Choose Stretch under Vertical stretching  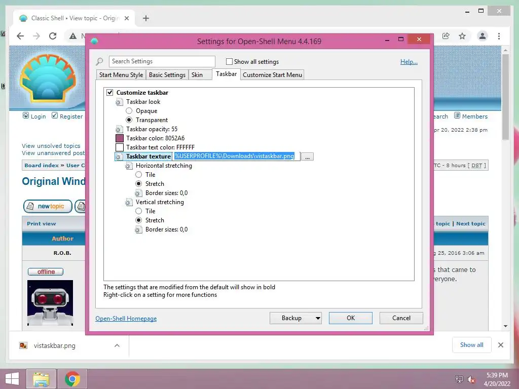[139, 220]
